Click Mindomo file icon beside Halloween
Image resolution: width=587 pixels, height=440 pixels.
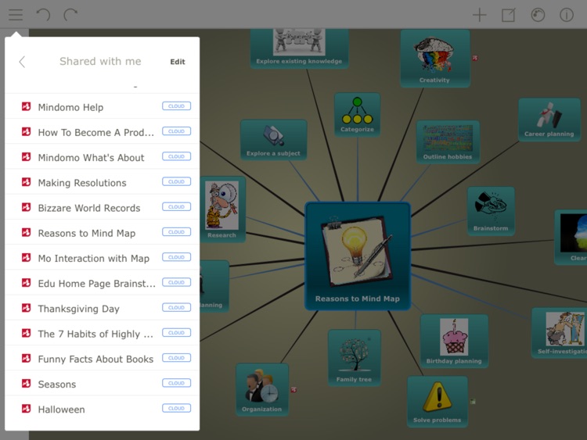click(x=26, y=409)
